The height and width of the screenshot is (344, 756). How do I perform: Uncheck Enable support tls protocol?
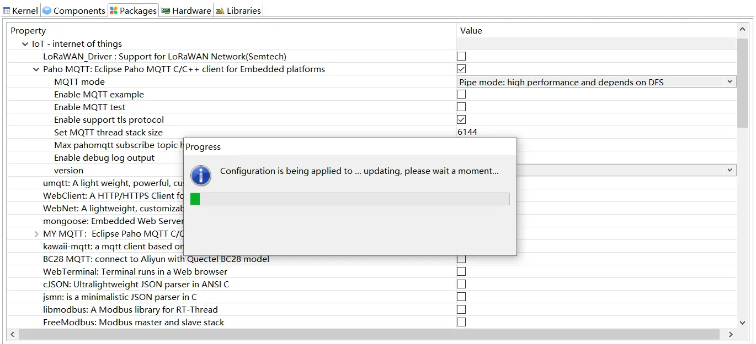[461, 119]
